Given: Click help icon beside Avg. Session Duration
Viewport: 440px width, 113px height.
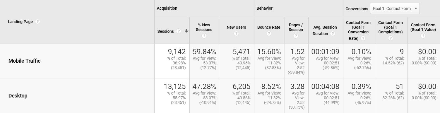Looking at the screenshot, I should click(333, 34).
